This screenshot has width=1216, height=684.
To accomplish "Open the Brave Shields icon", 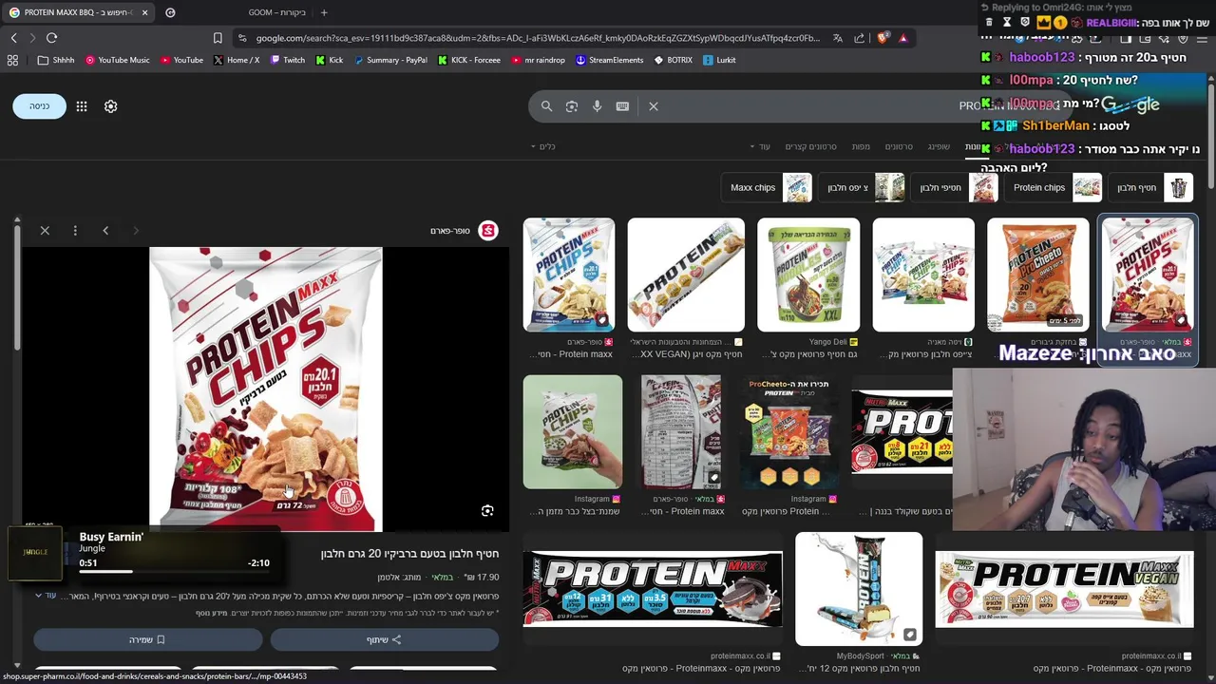I will 883,38.
